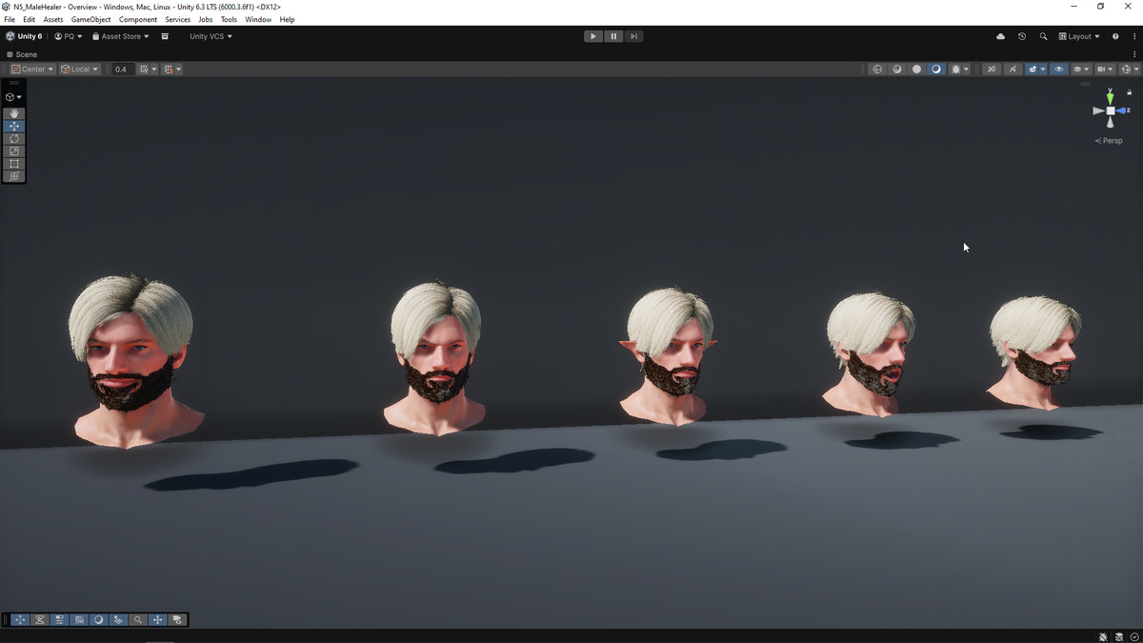Open the Component menu
The height and width of the screenshot is (643, 1143).
(138, 19)
